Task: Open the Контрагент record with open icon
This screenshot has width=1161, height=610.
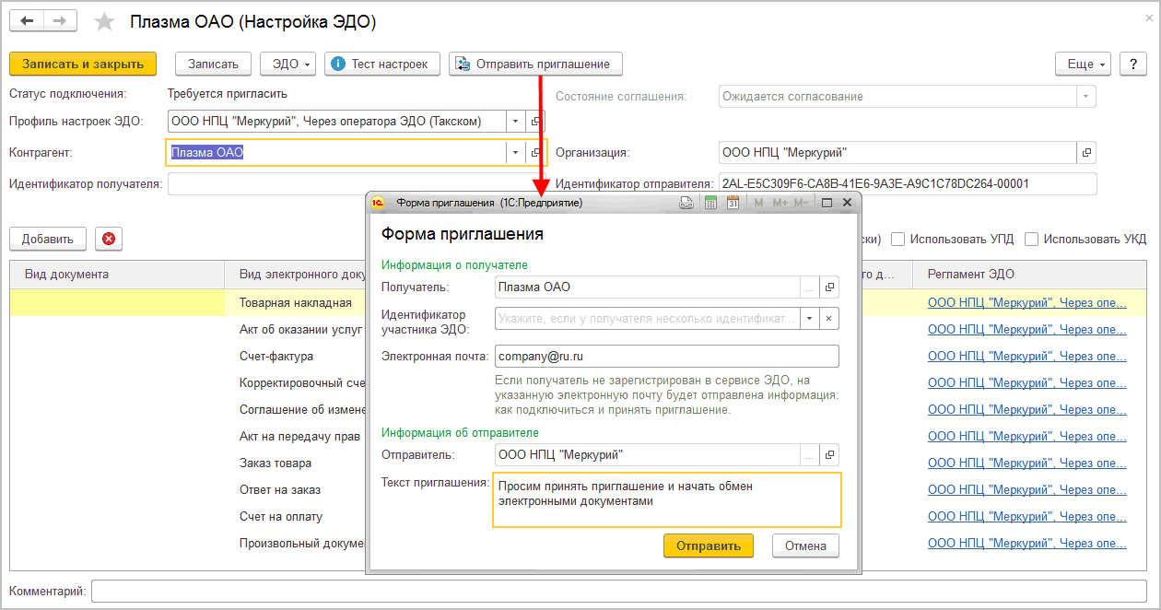Action: coord(536,153)
